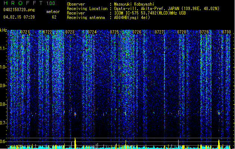Click the 'meteor' label

point(53,12)
